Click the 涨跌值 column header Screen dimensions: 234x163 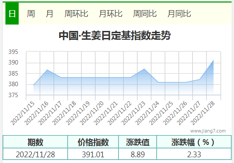(x=138, y=142)
